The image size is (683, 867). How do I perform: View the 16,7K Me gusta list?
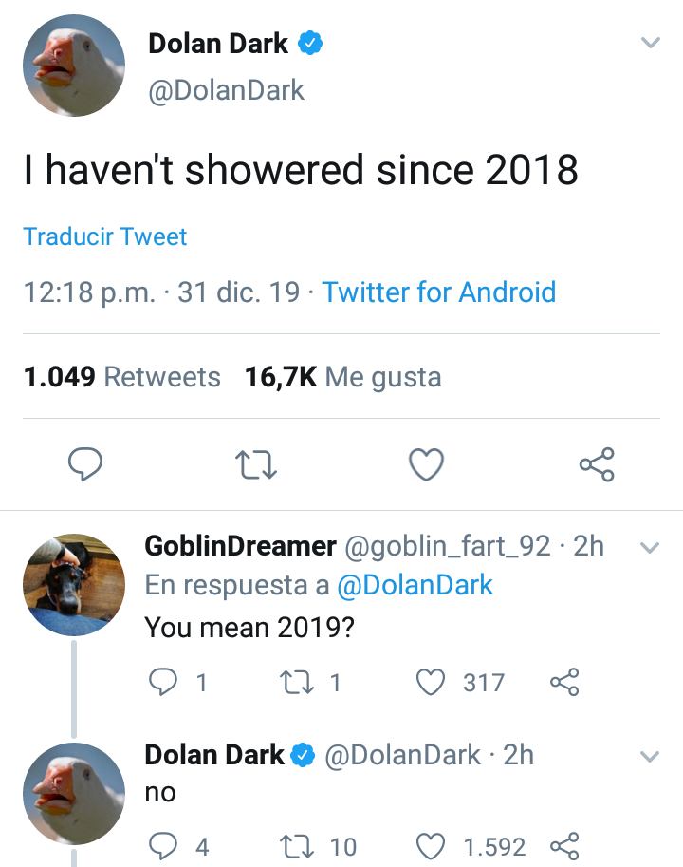[x=342, y=377]
